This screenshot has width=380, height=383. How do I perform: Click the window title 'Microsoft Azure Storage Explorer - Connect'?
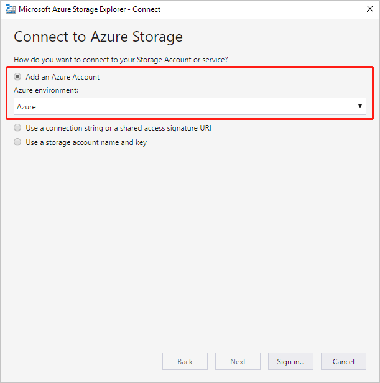pos(90,9)
